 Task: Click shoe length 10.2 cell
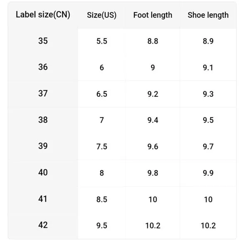208,226
